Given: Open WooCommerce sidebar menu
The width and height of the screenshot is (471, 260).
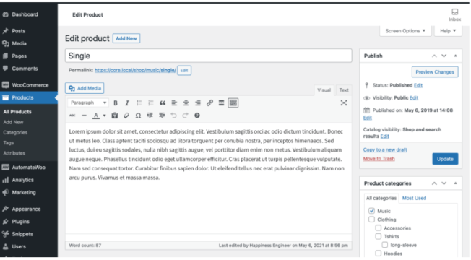Looking at the screenshot, I should pos(29,85).
